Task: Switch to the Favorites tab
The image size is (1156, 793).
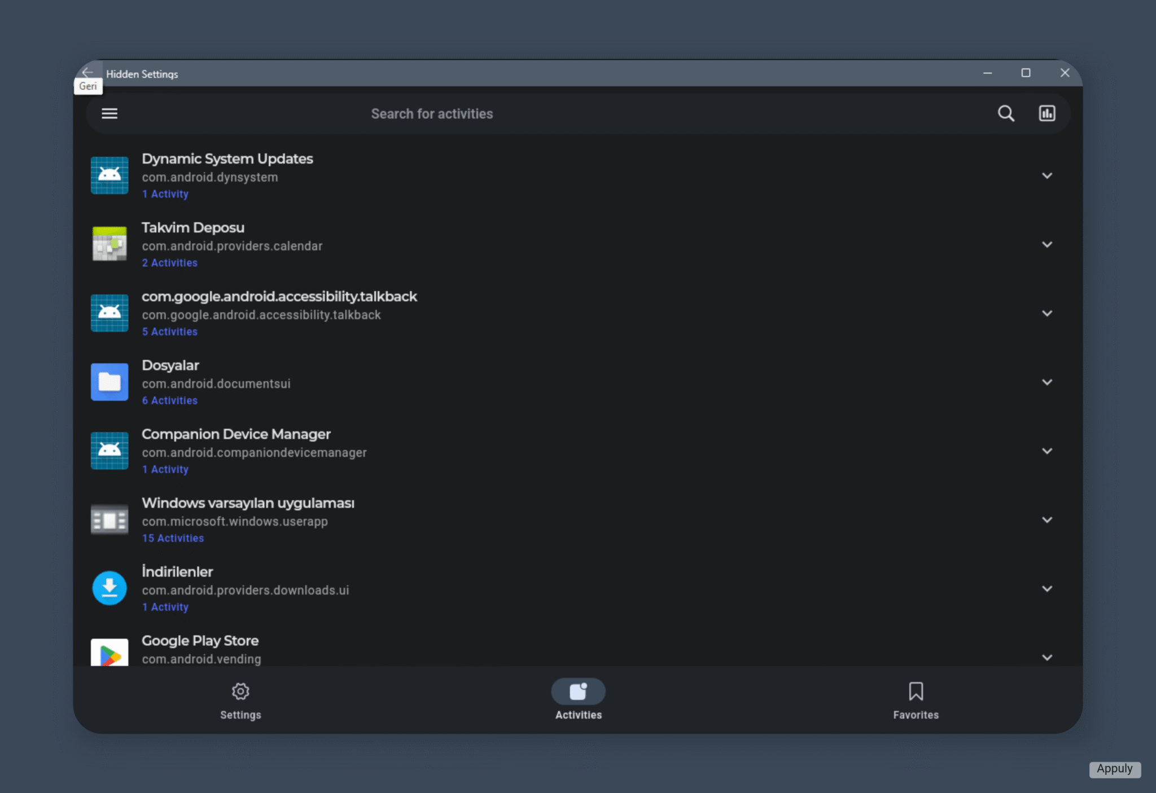Action: pyautogui.click(x=916, y=701)
